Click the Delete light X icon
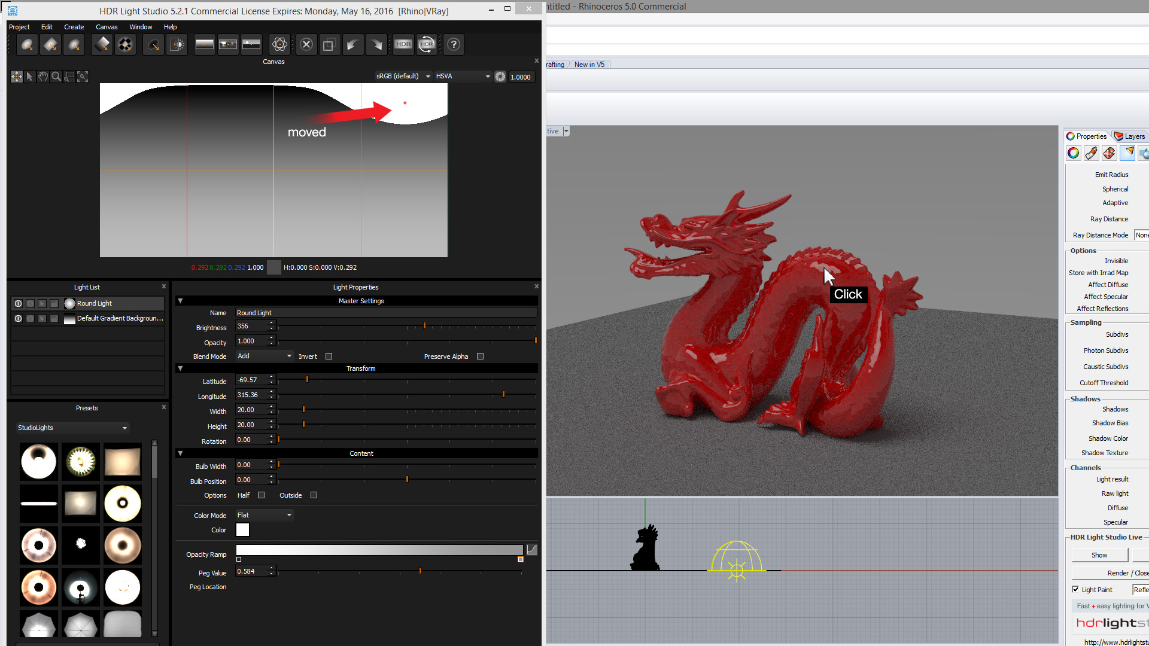Image resolution: width=1149 pixels, height=646 pixels. 306,45
